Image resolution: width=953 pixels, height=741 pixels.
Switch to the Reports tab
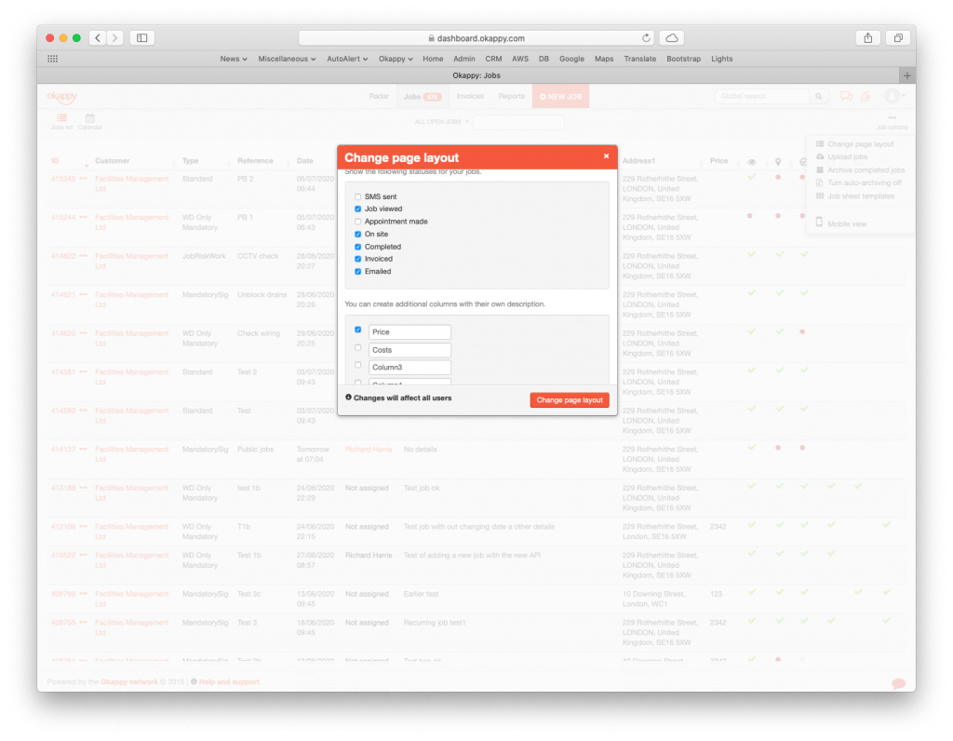pyautogui.click(x=511, y=96)
